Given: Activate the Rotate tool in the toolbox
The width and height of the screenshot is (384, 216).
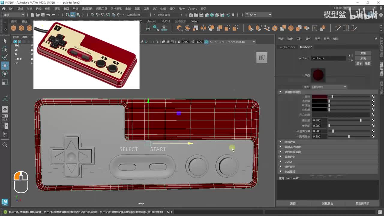Looking at the screenshot, I should 5,74.
